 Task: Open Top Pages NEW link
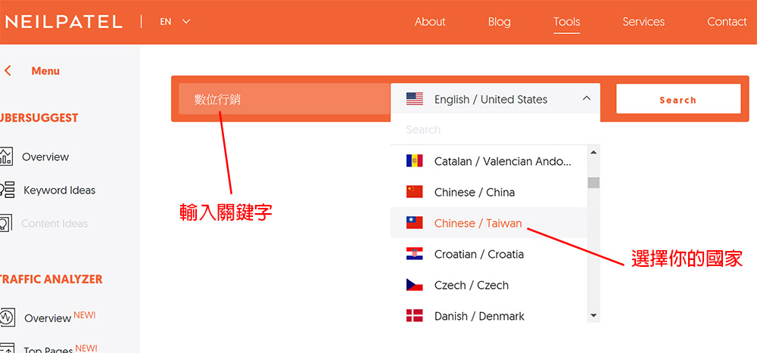(x=61, y=348)
